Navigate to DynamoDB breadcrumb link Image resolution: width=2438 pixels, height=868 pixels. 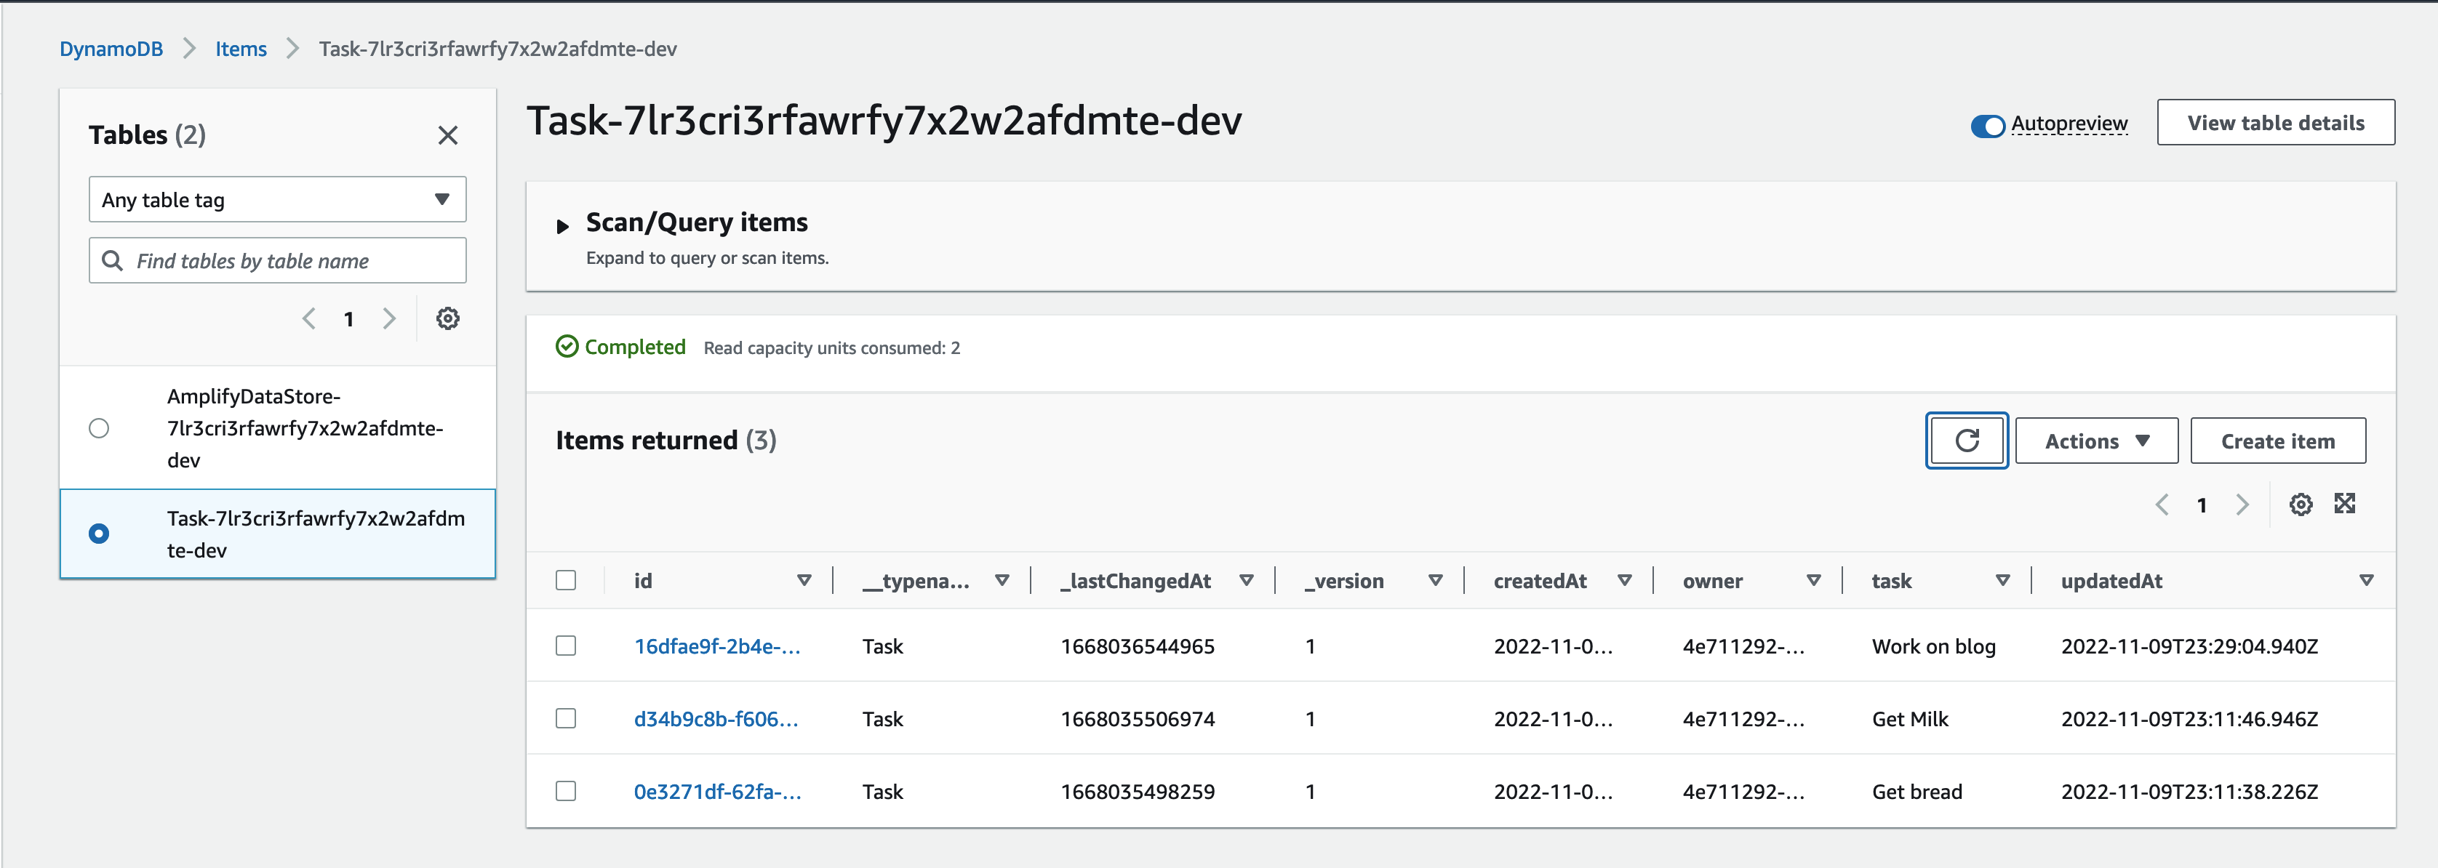[111, 48]
